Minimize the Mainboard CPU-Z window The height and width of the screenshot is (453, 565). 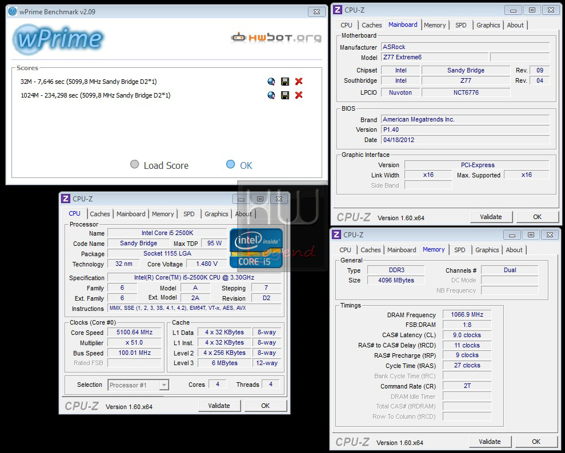tap(513, 10)
